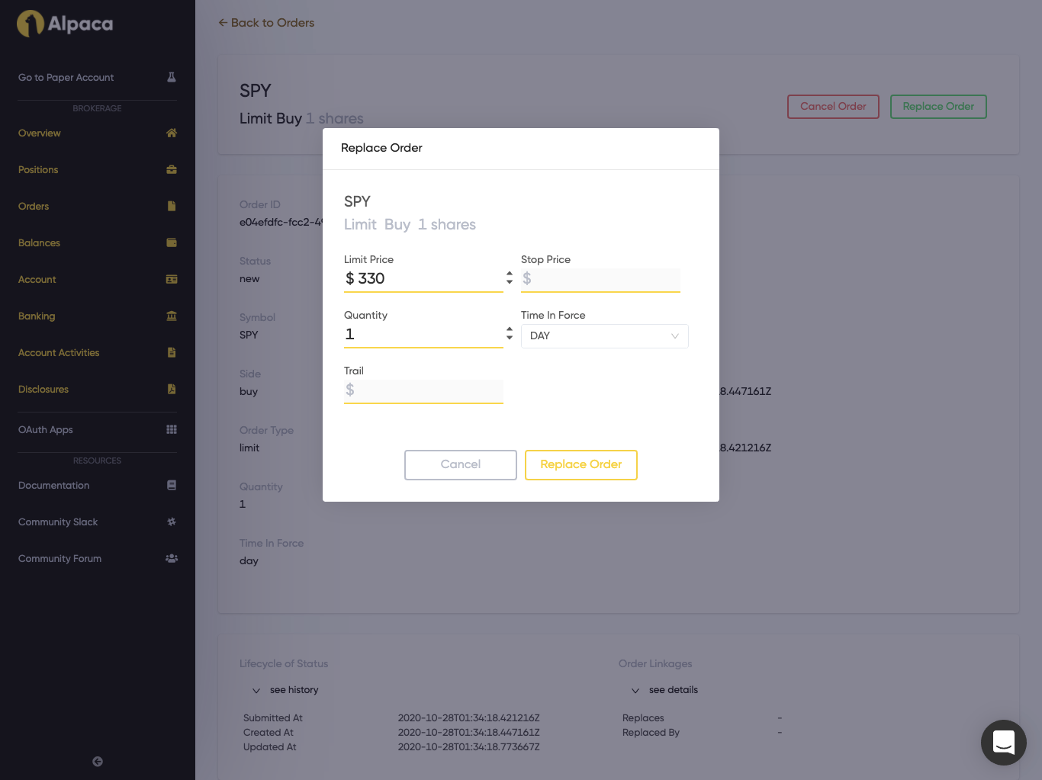Open the Documentation resource
The image size is (1042, 780).
54,486
